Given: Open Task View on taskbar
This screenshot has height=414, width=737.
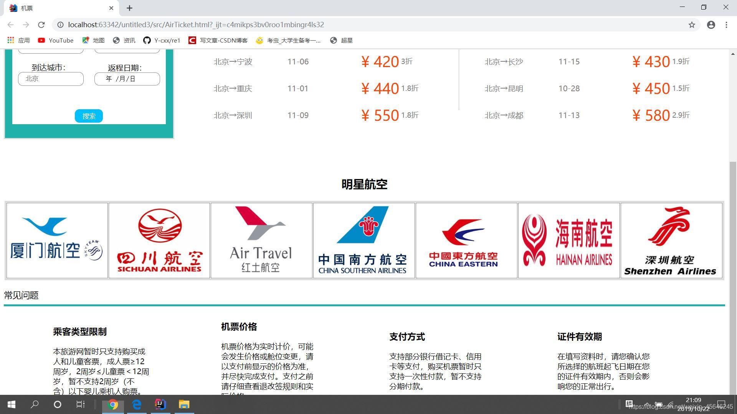Looking at the screenshot, I should click(x=80, y=404).
